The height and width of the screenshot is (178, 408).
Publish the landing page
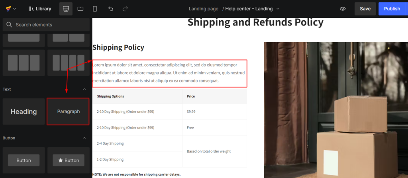tap(392, 9)
